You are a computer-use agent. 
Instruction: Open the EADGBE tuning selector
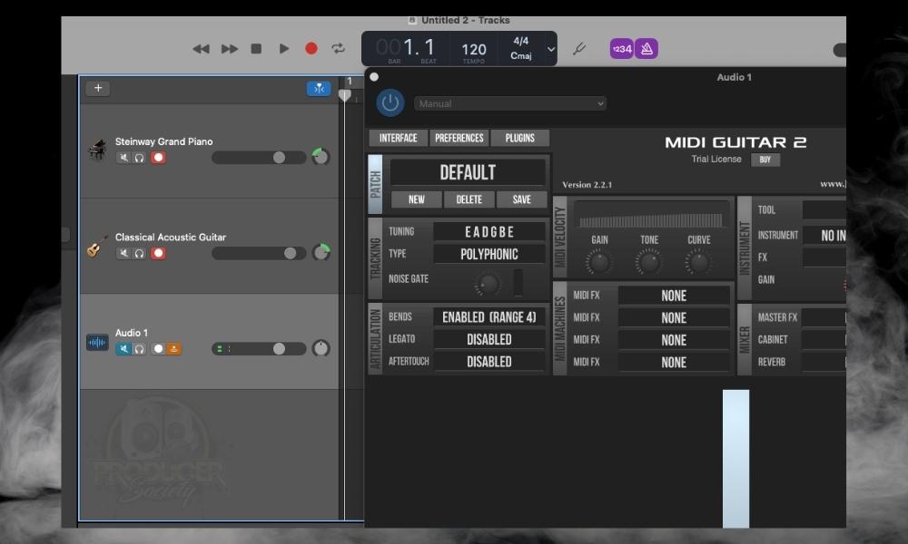click(x=489, y=232)
